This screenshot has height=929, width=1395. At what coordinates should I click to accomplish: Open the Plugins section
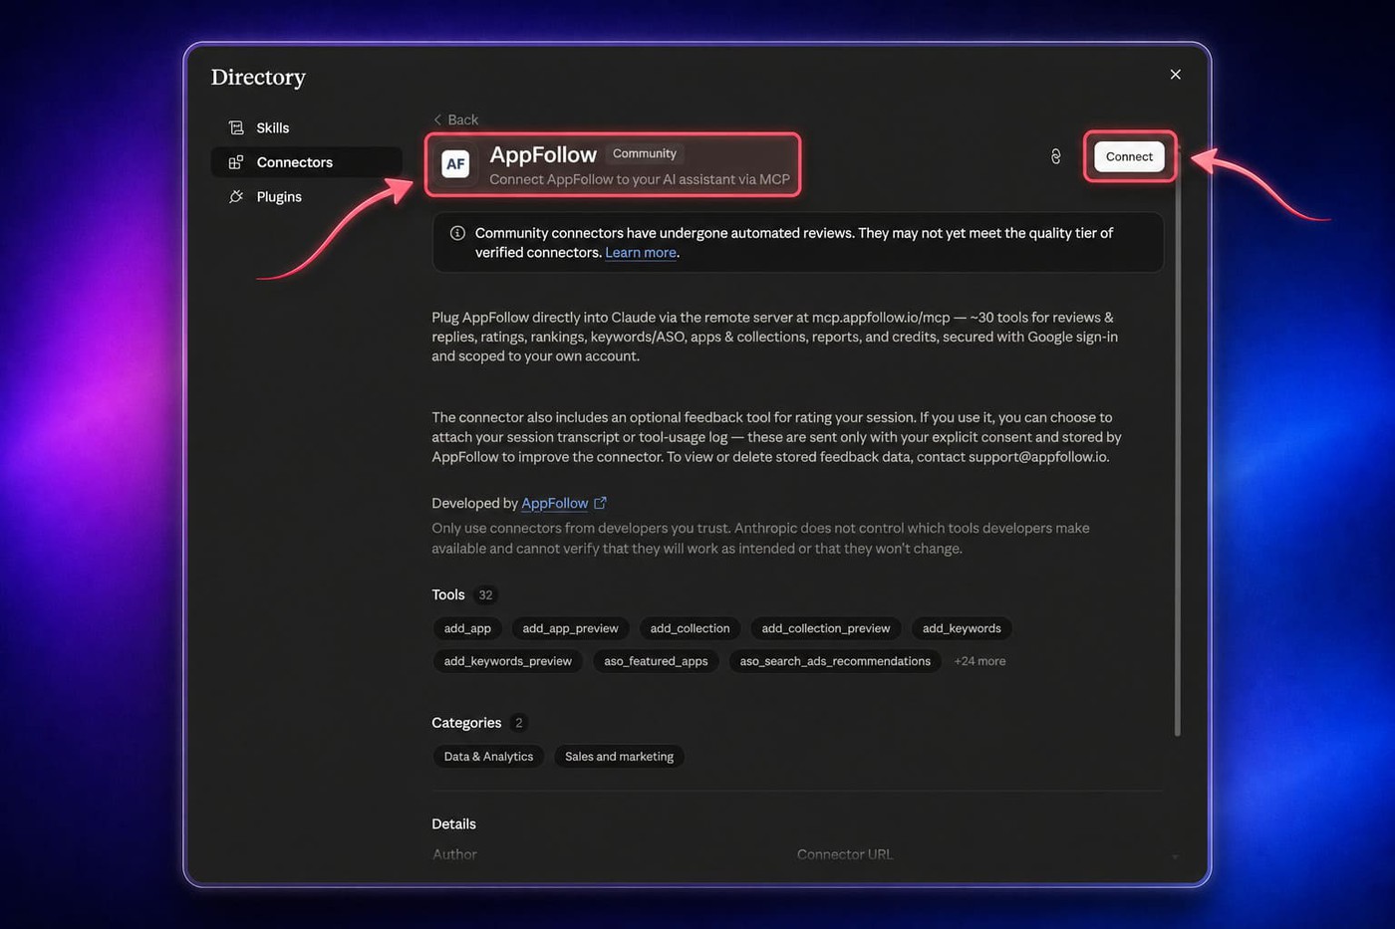[307, 196]
